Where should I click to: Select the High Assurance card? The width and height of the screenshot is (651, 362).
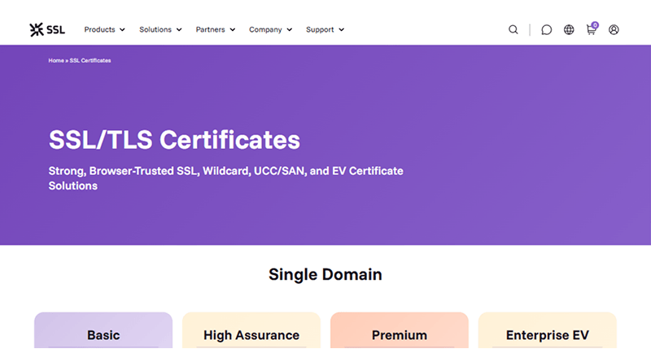pyautogui.click(x=251, y=330)
